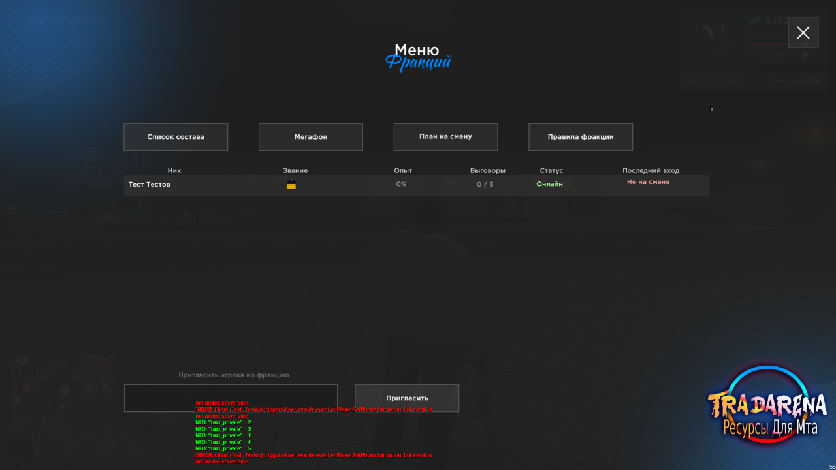Click the Звание column header
This screenshot has height=470, width=836.
pyautogui.click(x=295, y=170)
